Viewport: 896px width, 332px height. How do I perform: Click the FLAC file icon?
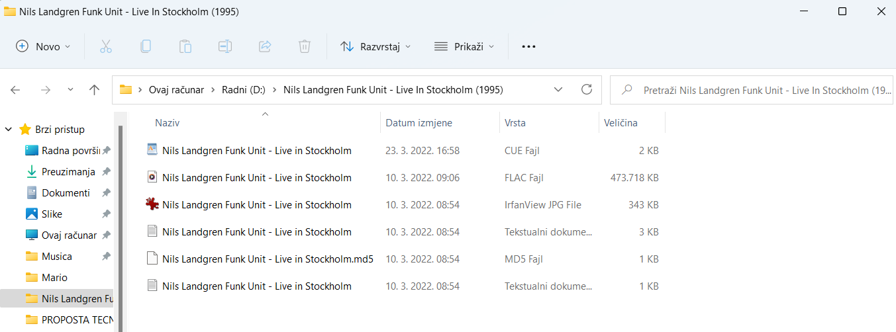click(x=152, y=177)
